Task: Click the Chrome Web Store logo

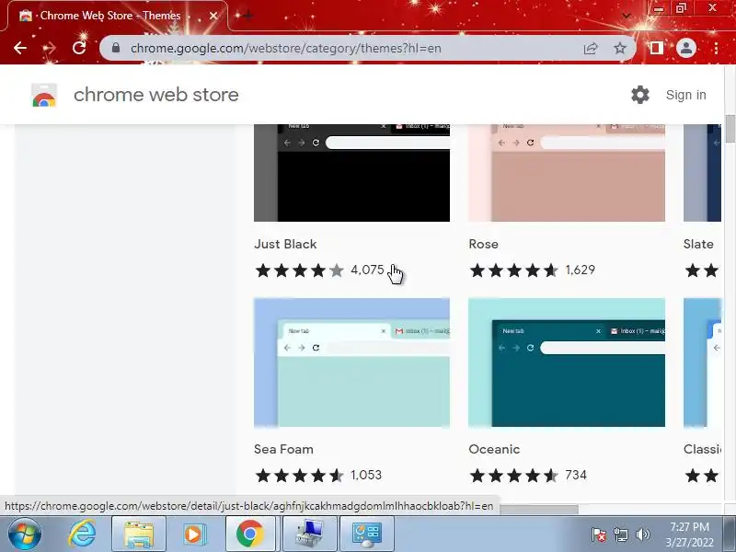Action: point(44,95)
